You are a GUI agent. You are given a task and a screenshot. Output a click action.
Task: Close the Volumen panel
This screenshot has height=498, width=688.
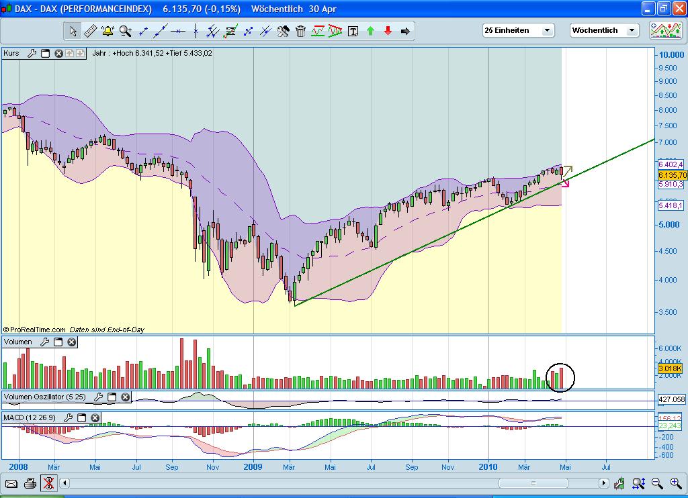point(71,342)
